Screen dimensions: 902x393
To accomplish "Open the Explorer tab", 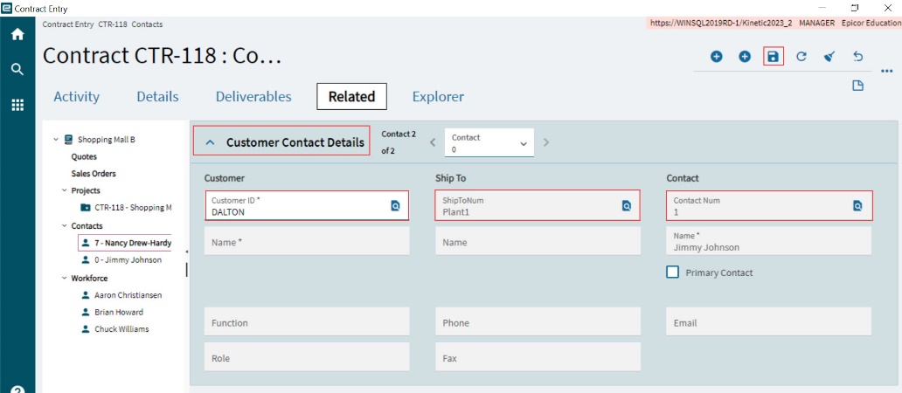I will (439, 97).
